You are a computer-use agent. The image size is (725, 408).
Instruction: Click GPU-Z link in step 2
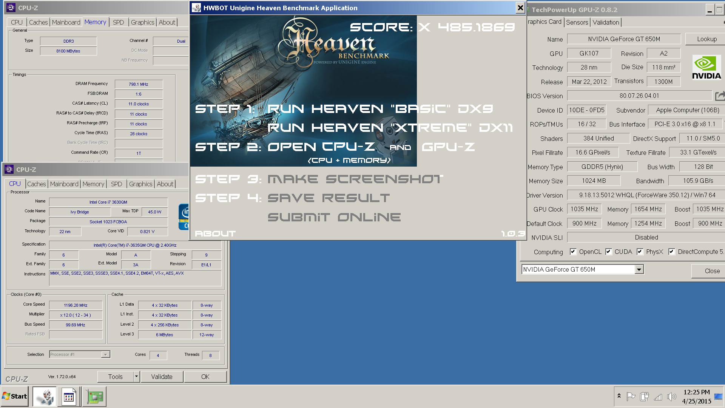pyautogui.click(x=448, y=147)
